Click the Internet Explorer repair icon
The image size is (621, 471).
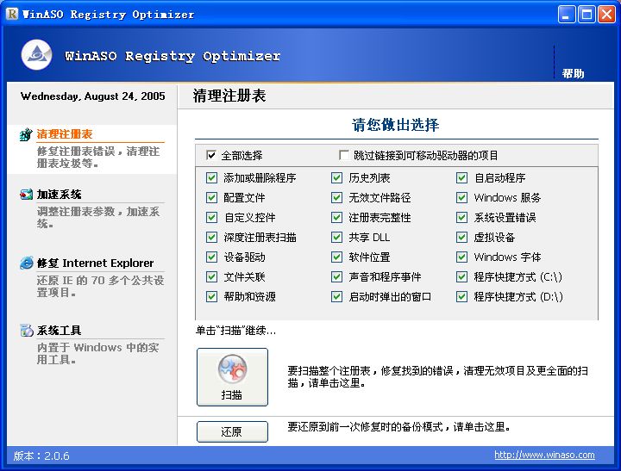tap(27, 263)
